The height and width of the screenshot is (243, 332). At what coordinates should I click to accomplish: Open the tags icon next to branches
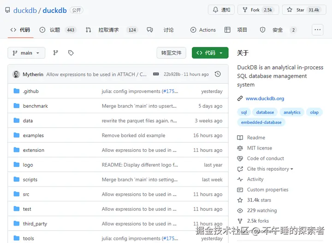coord(71,53)
